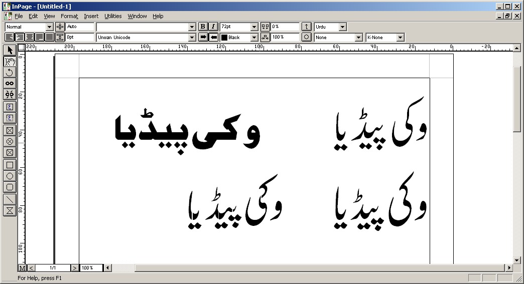Click the horizontal scrollbar right arrow
Screen dimensions: 524x284
coord(509,267)
